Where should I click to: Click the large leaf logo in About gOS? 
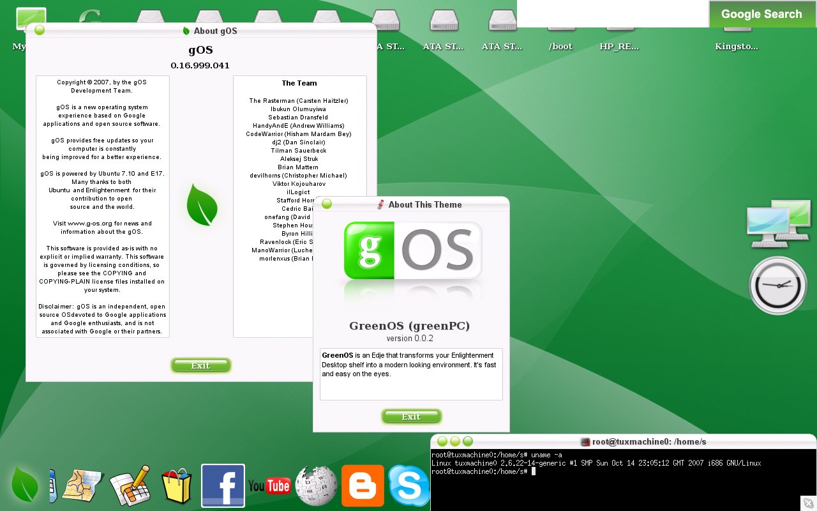pyautogui.click(x=202, y=204)
